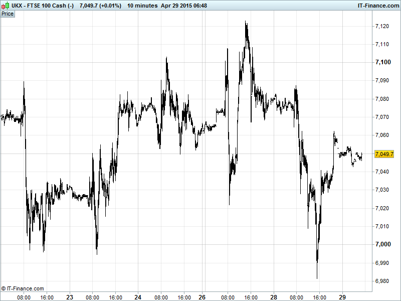Select date label 29 on the time axis
Image resolution: width=401 pixels, height=301 pixels.
pos(343,297)
